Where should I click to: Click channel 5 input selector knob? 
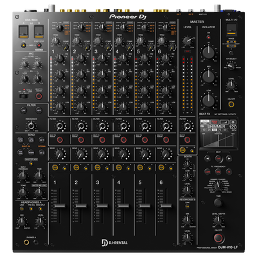point(145,28)
